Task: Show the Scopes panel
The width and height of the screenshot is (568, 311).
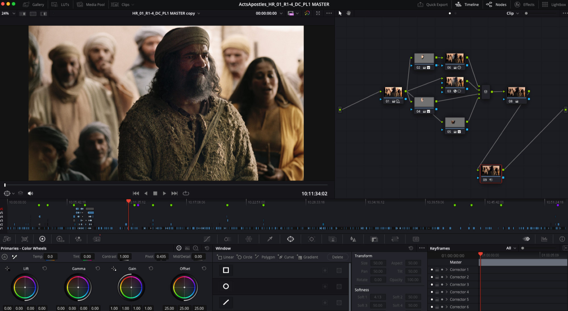Action: pyautogui.click(x=544, y=239)
